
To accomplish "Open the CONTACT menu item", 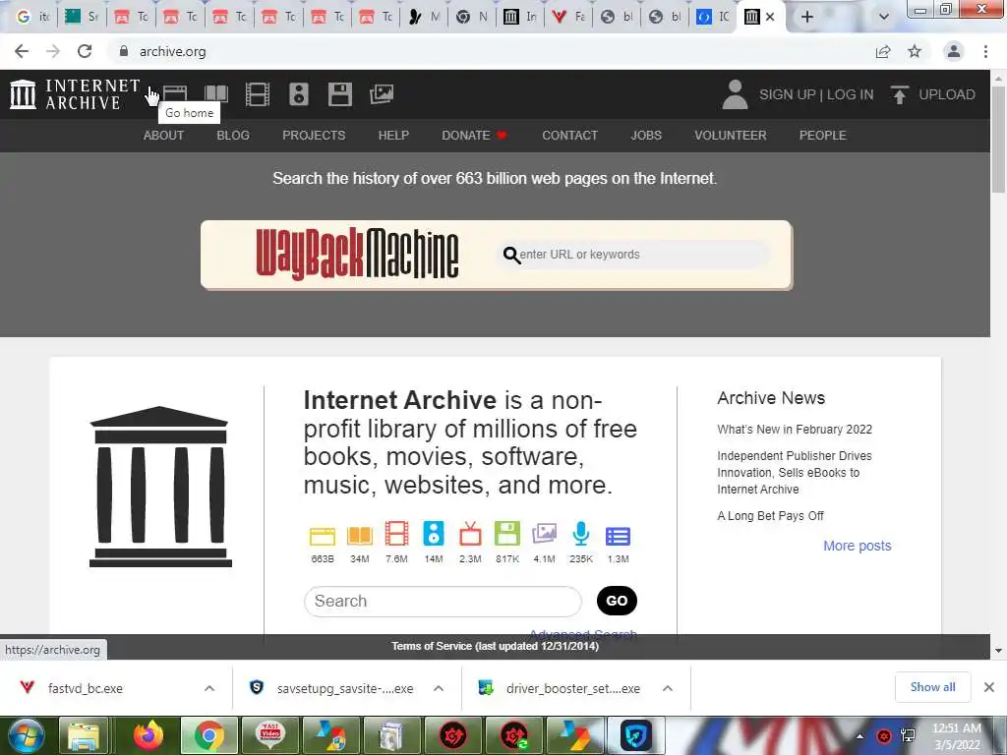I will coord(569,136).
